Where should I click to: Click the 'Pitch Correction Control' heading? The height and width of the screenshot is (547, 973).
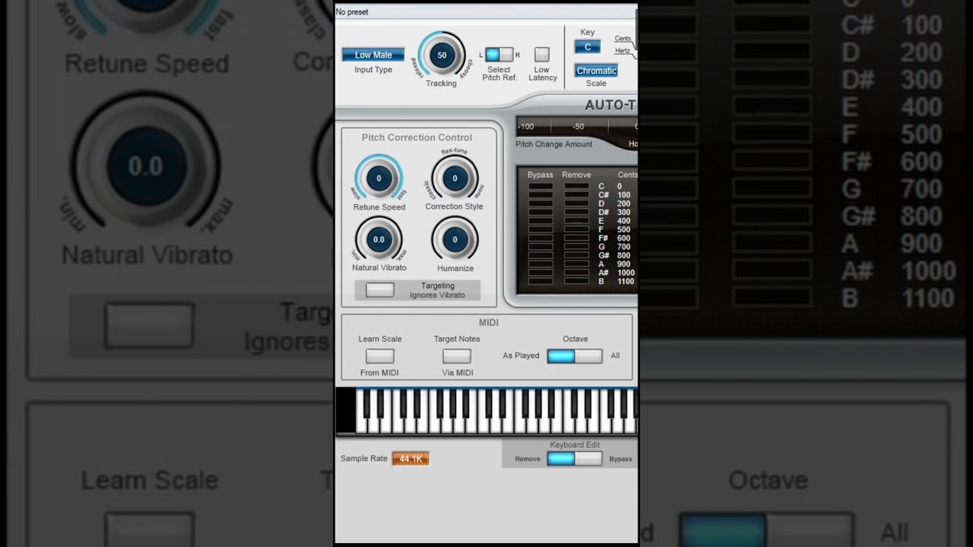point(417,138)
